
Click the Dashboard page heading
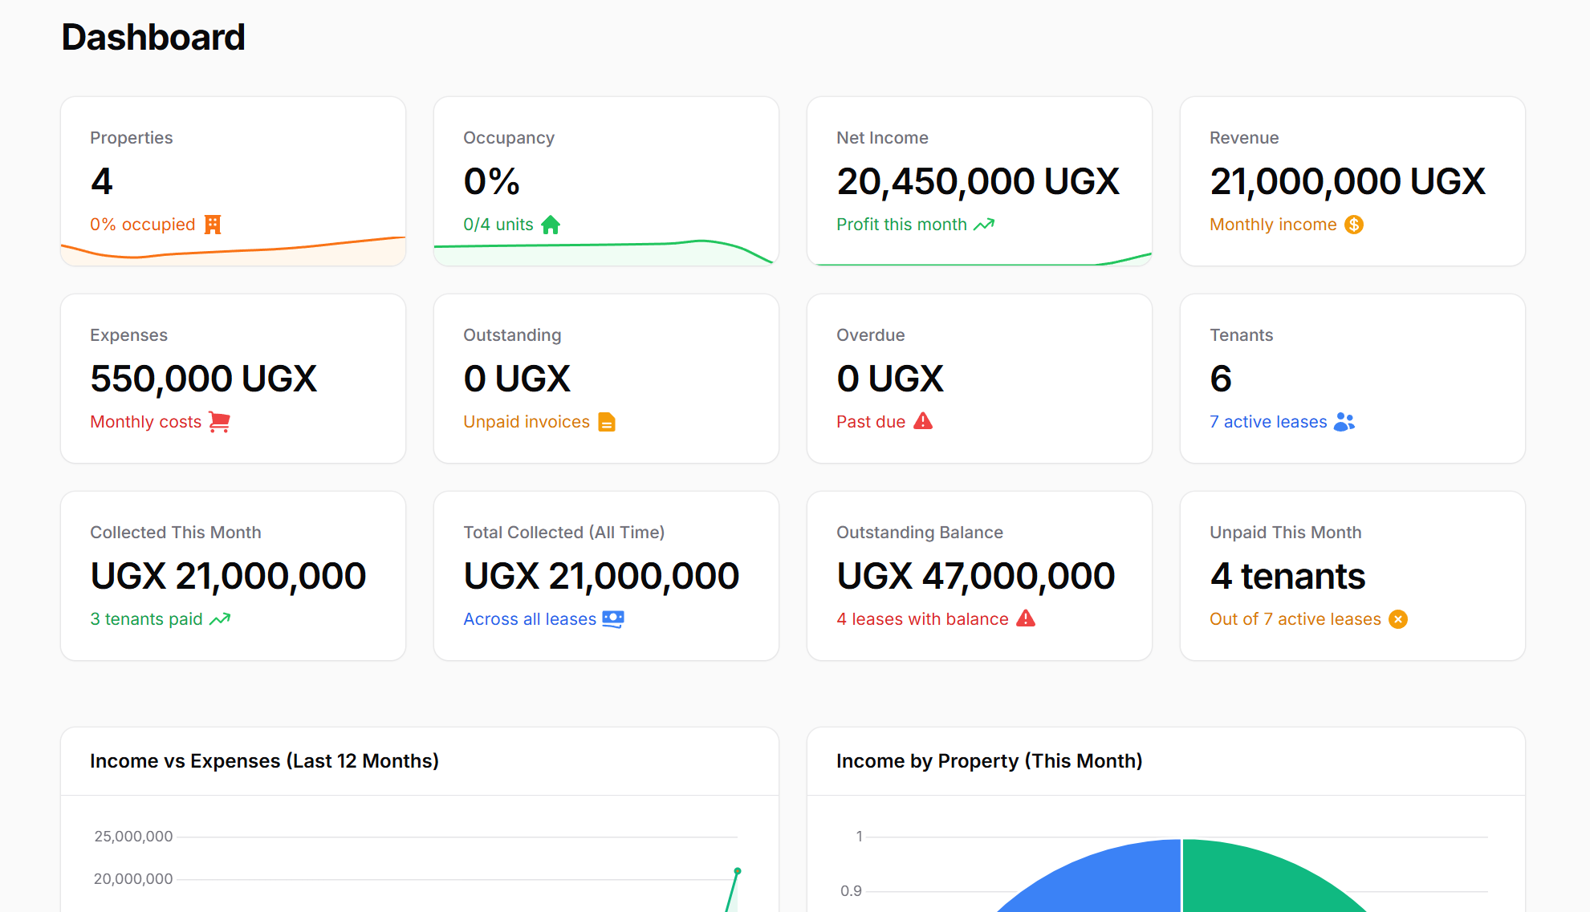click(x=152, y=36)
